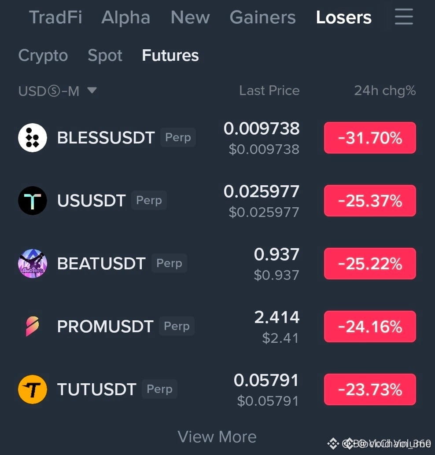Tap the BLESSUSDT coin logo
Viewport: 435px width, 455px height.
pyautogui.click(x=33, y=138)
